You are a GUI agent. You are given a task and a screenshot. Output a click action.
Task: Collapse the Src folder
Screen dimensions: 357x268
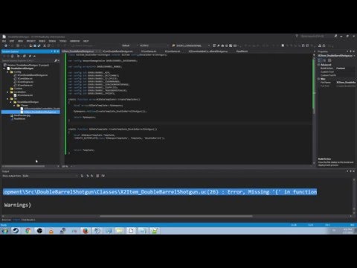coord(8,99)
